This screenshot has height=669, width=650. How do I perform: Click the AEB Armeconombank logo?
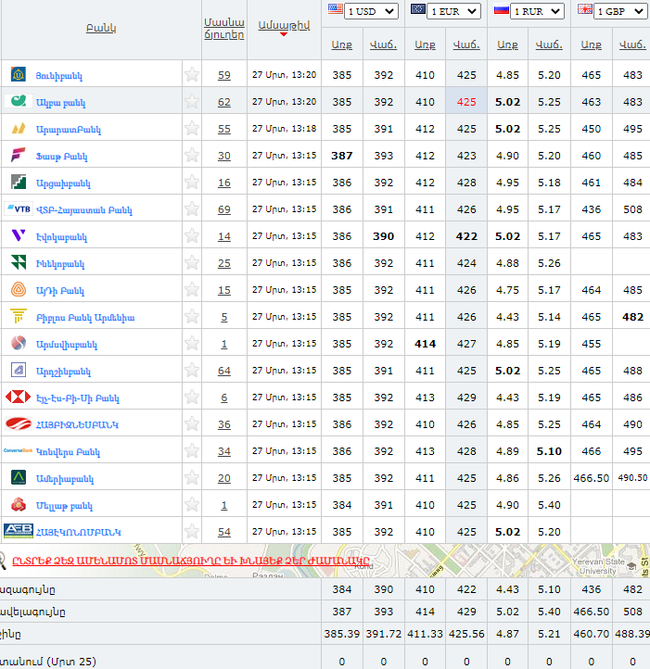19,531
